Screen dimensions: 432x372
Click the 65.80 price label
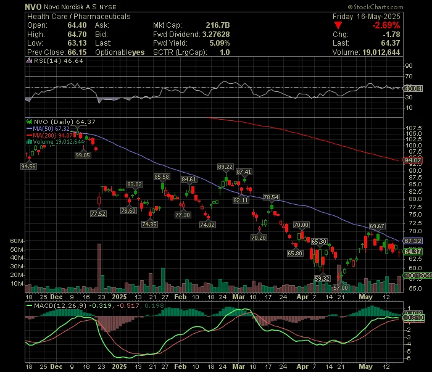pos(295,254)
